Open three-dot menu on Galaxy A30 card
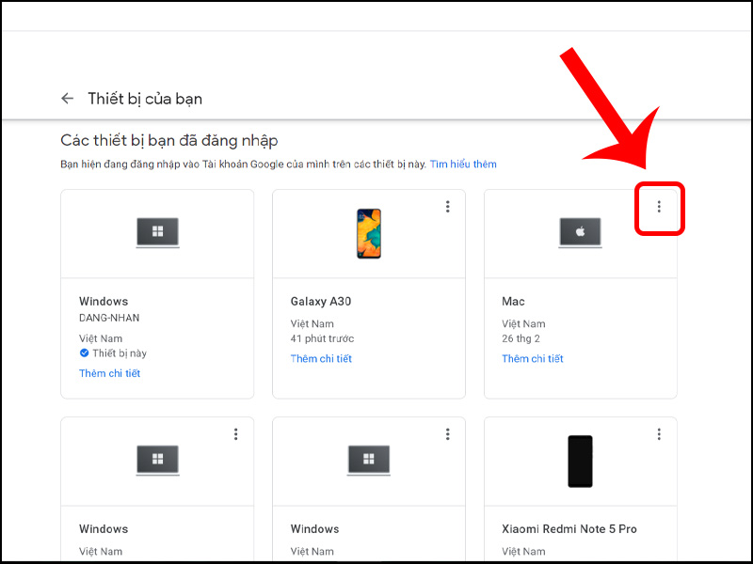 pos(448,207)
